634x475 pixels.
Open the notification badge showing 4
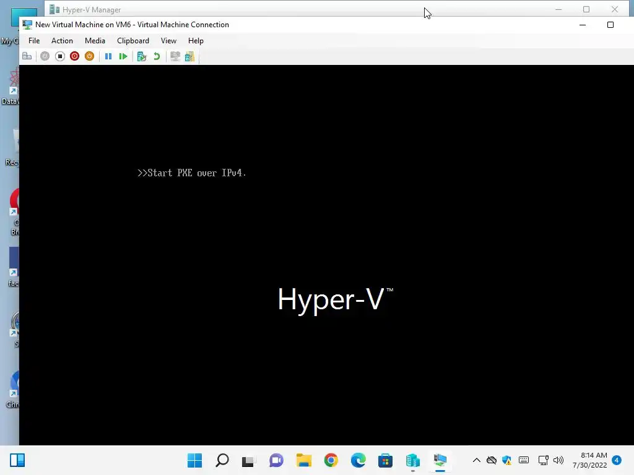pos(617,460)
